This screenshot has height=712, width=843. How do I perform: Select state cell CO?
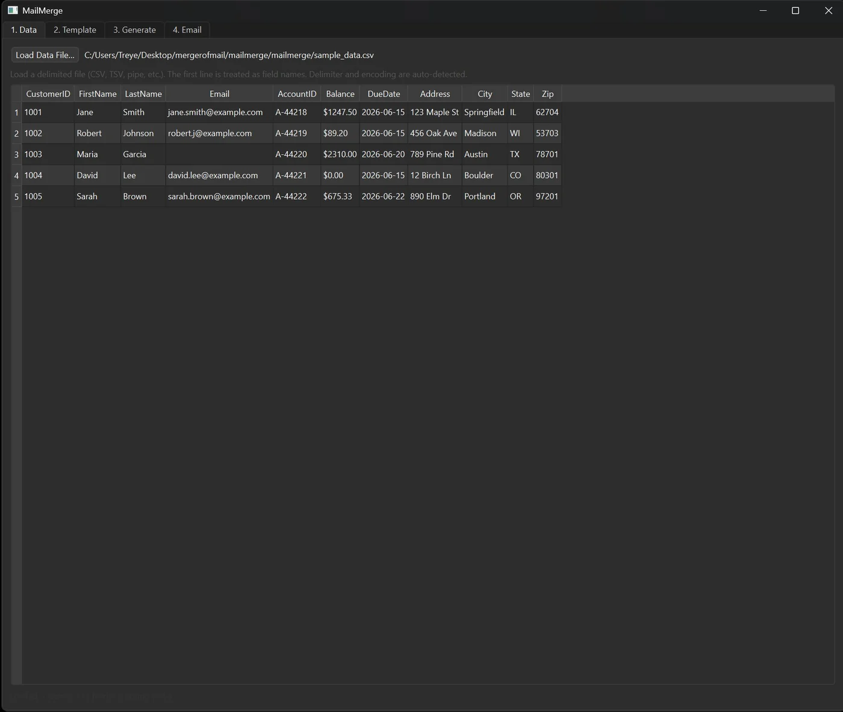pyautogui.click(x=521, y=175)
